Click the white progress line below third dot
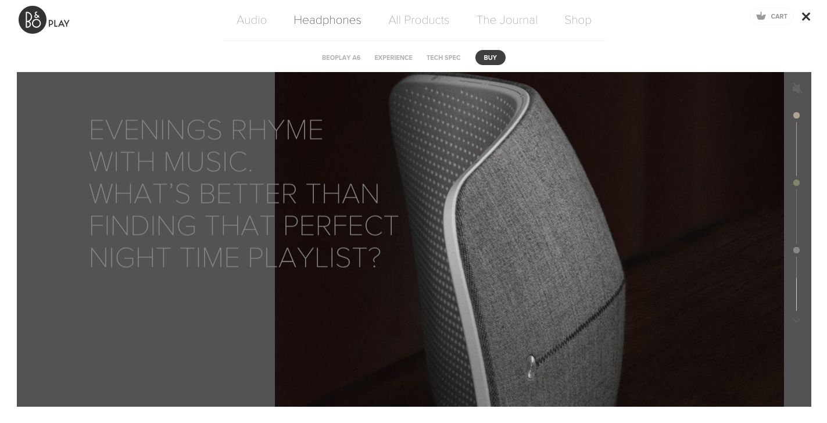The image size is (827, 423). tap(797, 294)
